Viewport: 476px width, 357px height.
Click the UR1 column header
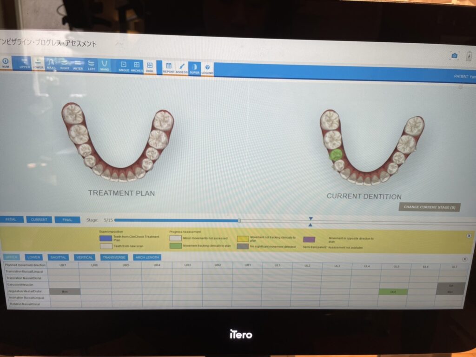point(248,265)
